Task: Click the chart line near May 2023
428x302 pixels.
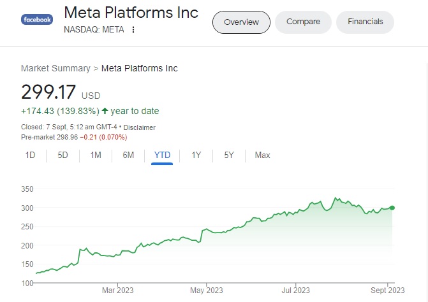Action: point(207,228)
